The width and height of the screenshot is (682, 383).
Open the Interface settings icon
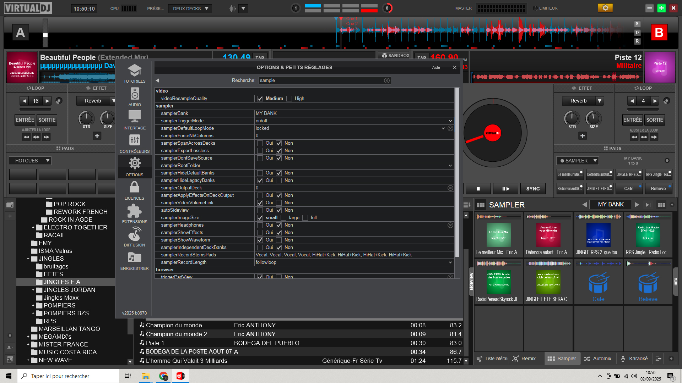point(135,117)
